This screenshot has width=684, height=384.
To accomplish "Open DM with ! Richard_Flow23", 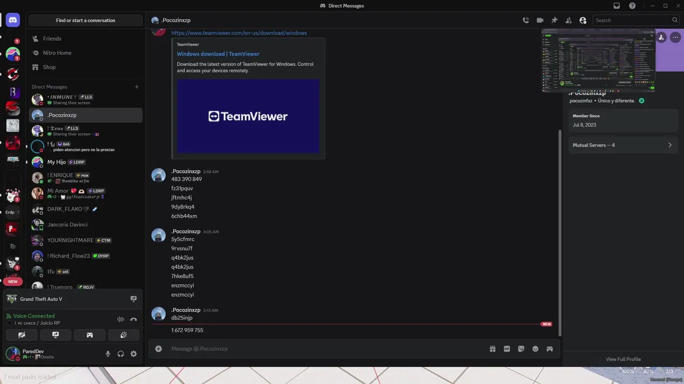I will point(85,256).
